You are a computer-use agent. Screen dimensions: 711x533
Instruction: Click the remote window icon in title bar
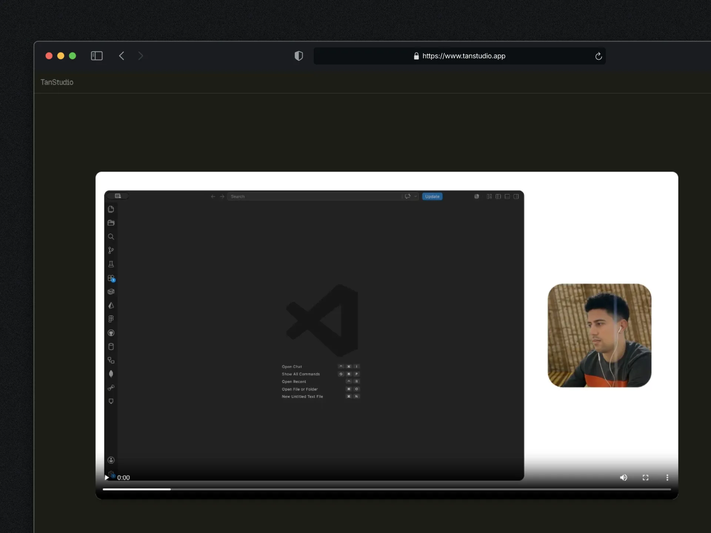118,196
